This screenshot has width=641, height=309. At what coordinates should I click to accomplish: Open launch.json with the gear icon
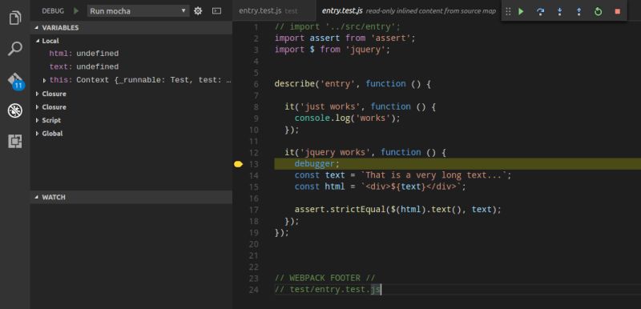pos(198,11)
